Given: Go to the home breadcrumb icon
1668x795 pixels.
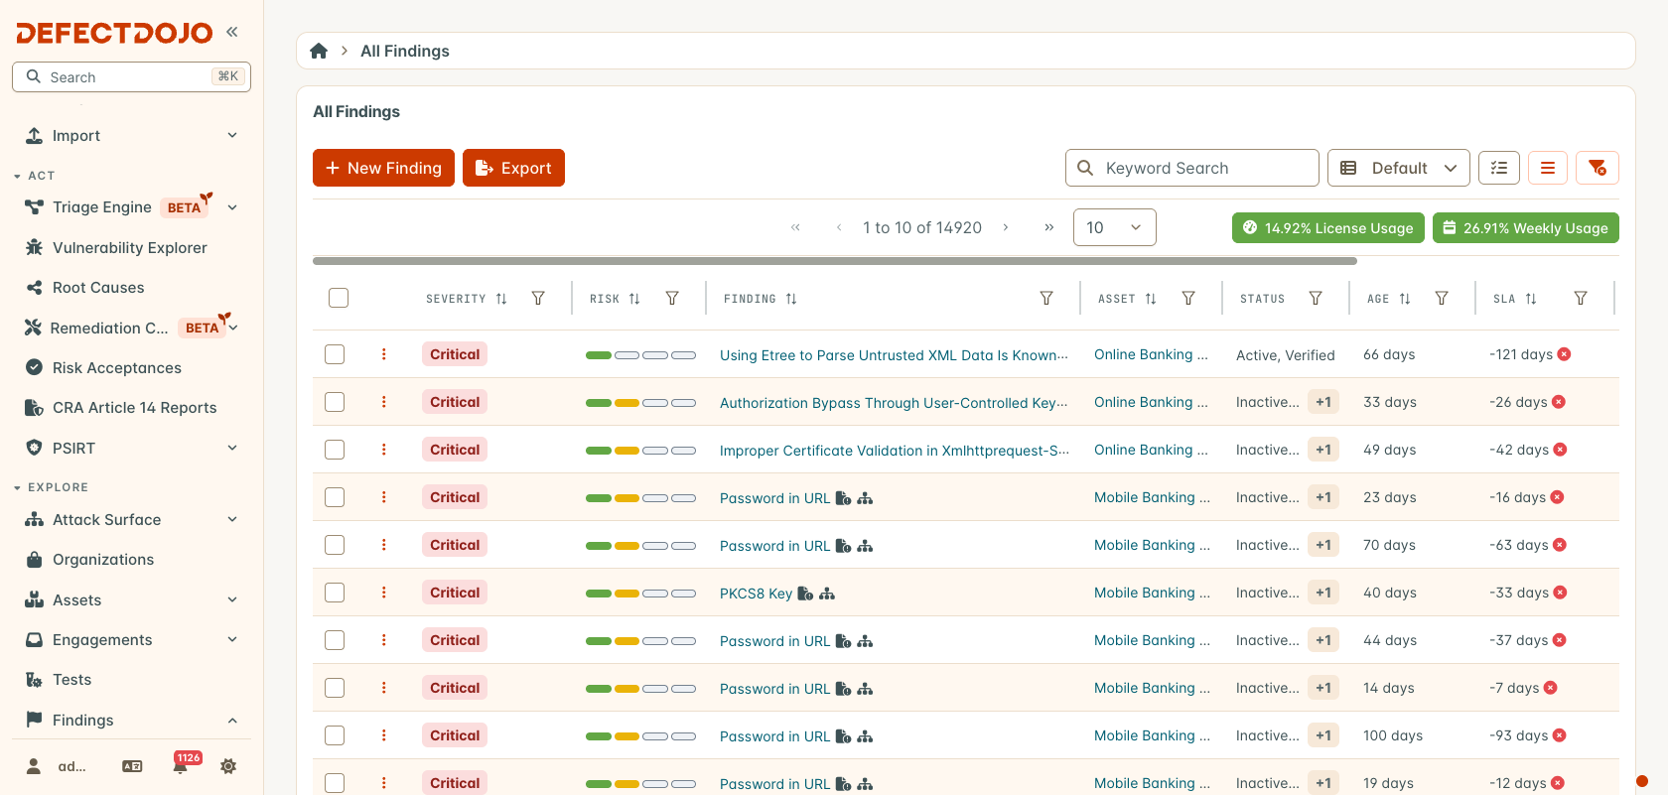Looking at the screenshot, I should tap(319, 51).
